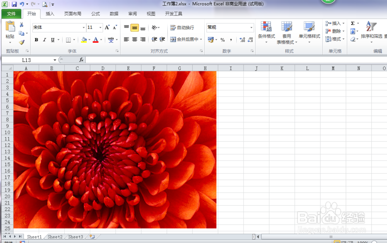Click the insert function fx button
This screenshot has width=387, height=243.
pos(81,60)
